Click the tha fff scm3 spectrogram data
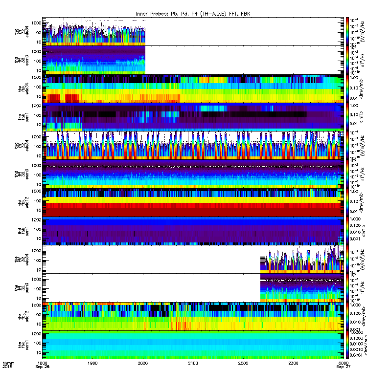The width and height of the screenshot is (367, 391). click(x=94, y=60)
